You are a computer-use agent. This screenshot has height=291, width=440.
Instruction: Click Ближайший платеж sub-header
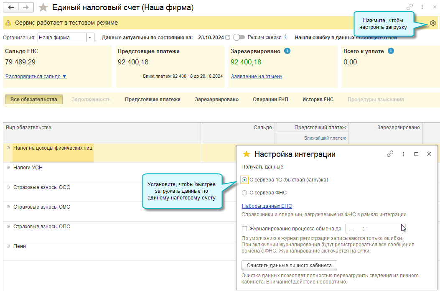tap(312, 138)
